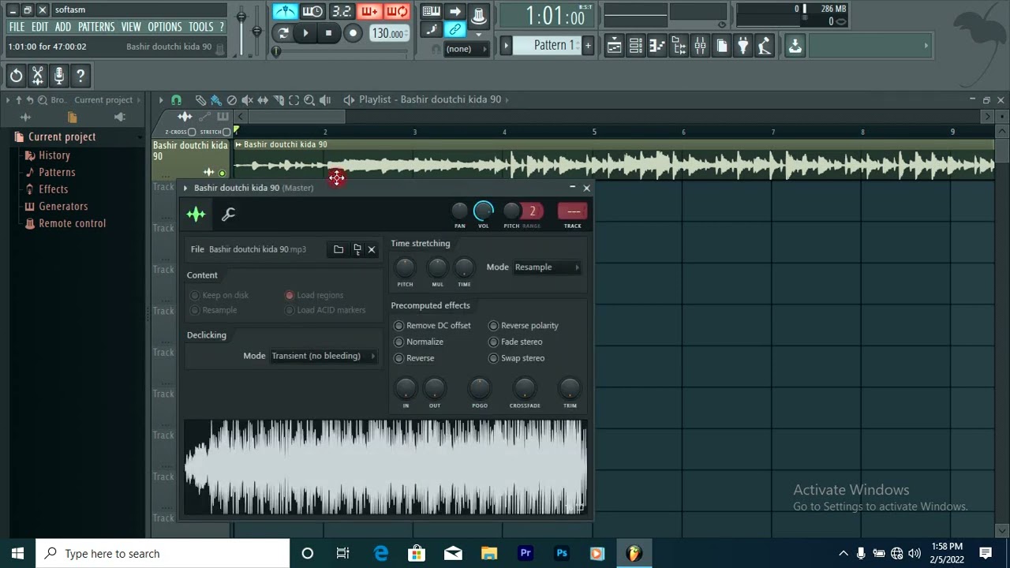Toggle the 3.2 countdown before recording
Screen dimensions: 1010x568
(x=341, y=12)
